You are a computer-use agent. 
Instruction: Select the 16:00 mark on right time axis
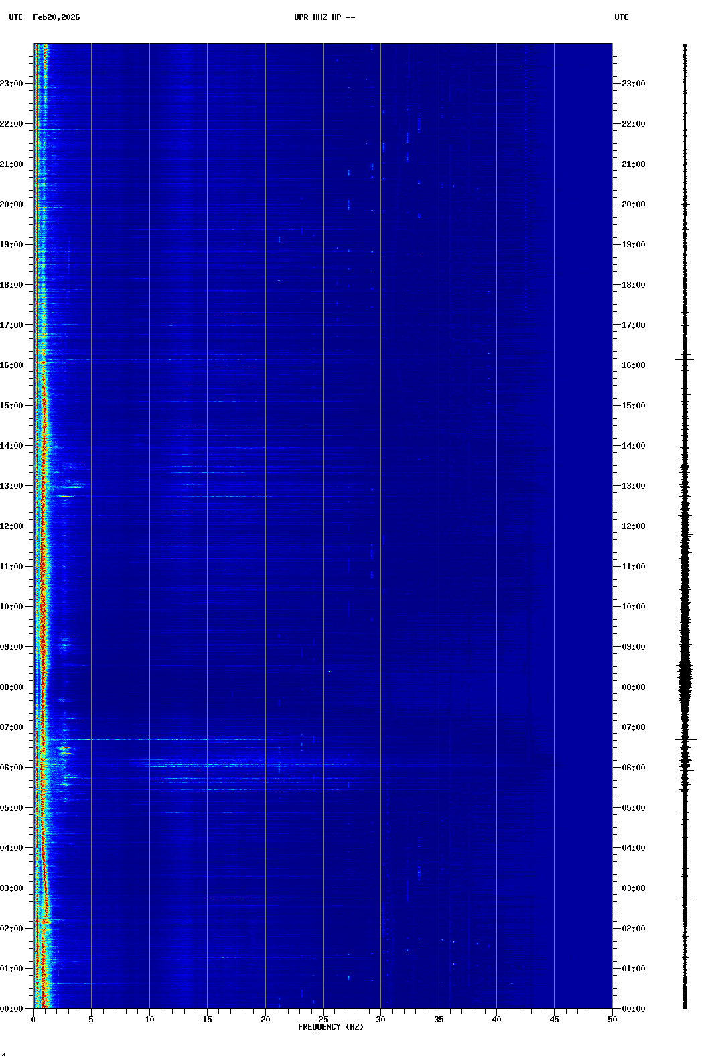[x=633, y=365]
